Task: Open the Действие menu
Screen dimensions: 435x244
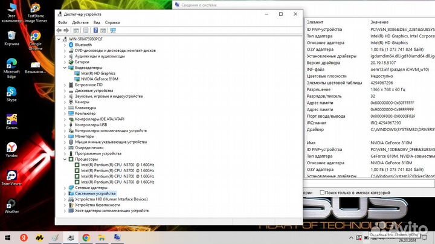Action: 80,22
